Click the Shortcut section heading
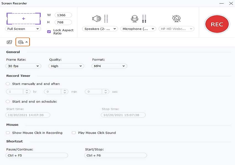Screen dimensions: 235x165 [15, 141]
